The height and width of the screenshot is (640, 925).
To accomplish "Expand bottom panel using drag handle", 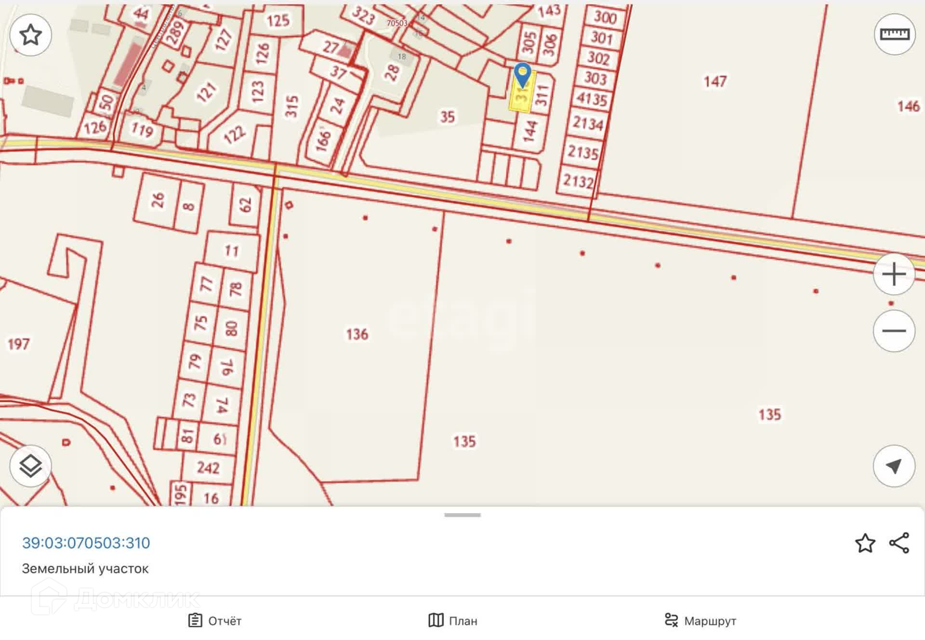I will point(462,515).
